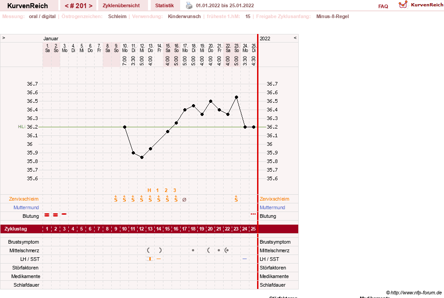Viewport: 444px width, 298px height.
Task: Click the left LH / SST row label
Action: (x=30, y=259)
